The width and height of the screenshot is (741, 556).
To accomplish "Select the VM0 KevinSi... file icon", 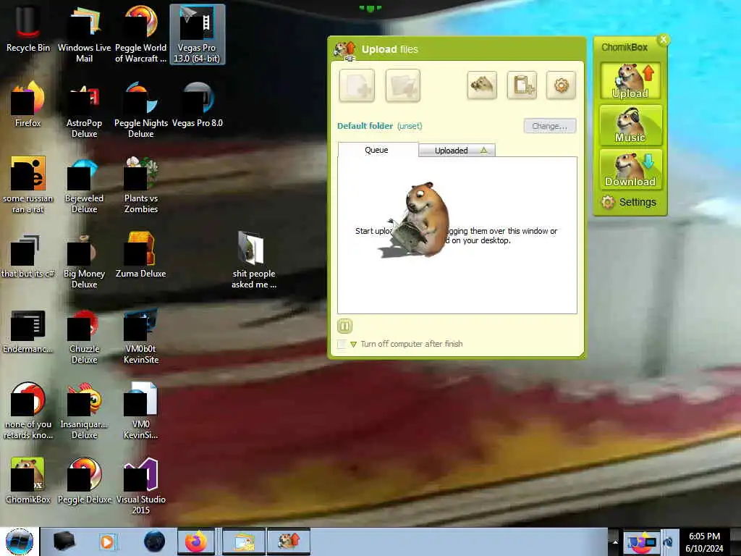I will [x=141, y=411].
